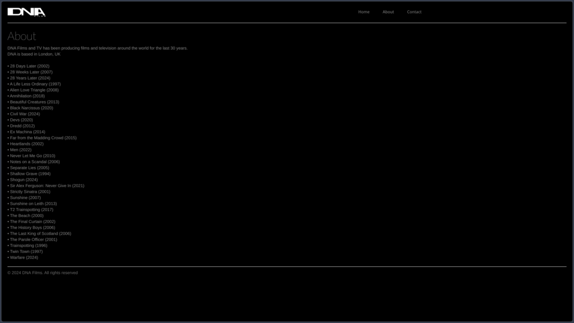Screen dimensions: 574x323
Task: Select the About page heading
Action: 22,36
